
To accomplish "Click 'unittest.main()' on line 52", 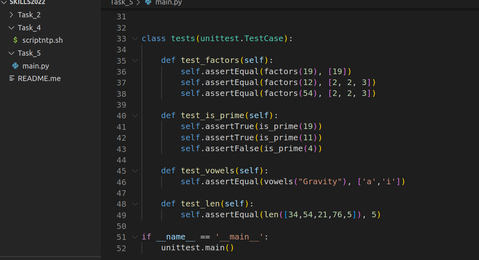I will coord(198,248).
